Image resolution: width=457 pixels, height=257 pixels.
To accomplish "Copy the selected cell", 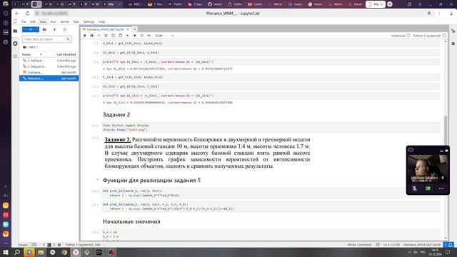I will click(x=113, y=36).
